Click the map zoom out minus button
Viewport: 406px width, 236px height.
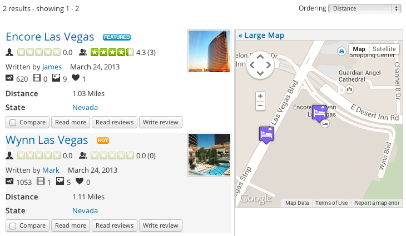click(260, 106)
